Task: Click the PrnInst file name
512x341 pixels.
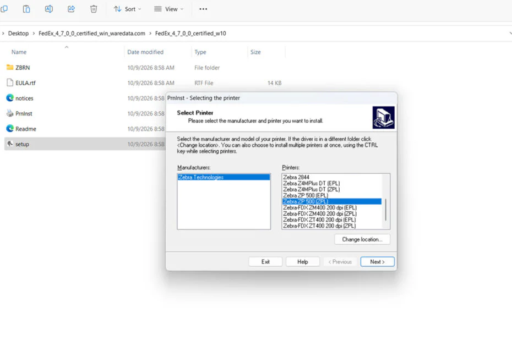Action: [24, 113]
